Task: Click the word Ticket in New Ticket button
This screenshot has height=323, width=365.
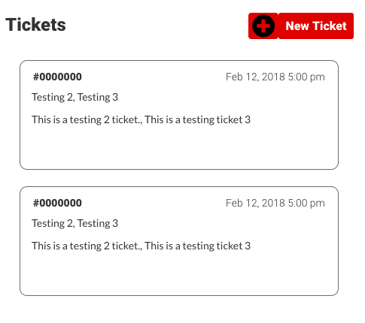Action: click(x=330, y=26)
